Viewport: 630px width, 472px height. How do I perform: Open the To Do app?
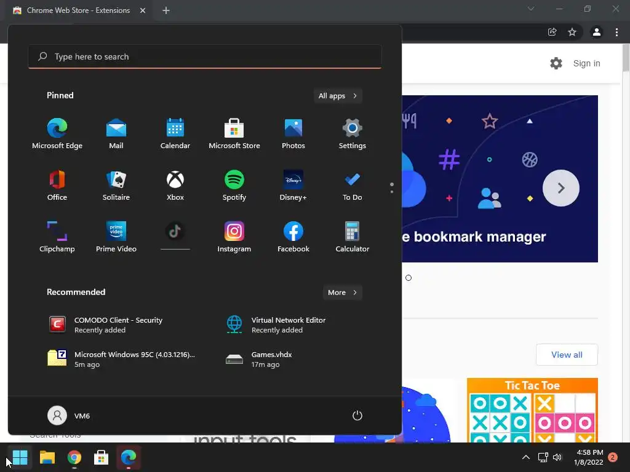353,186
